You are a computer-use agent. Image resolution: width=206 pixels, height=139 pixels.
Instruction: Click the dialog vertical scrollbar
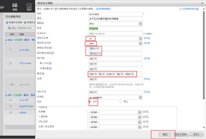tap(204, 55)
